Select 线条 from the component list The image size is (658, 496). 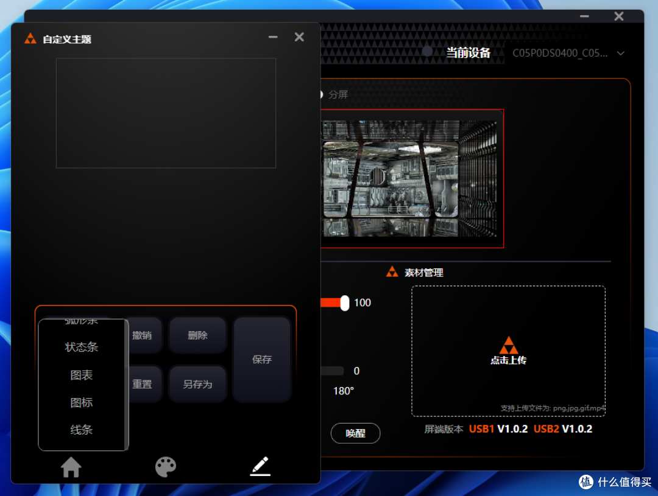click(82, 430)
